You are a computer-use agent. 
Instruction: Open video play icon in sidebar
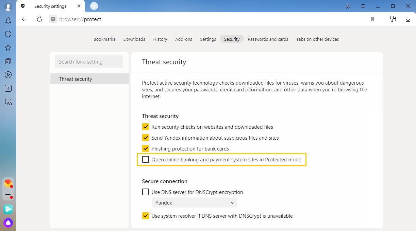(8, 75)
